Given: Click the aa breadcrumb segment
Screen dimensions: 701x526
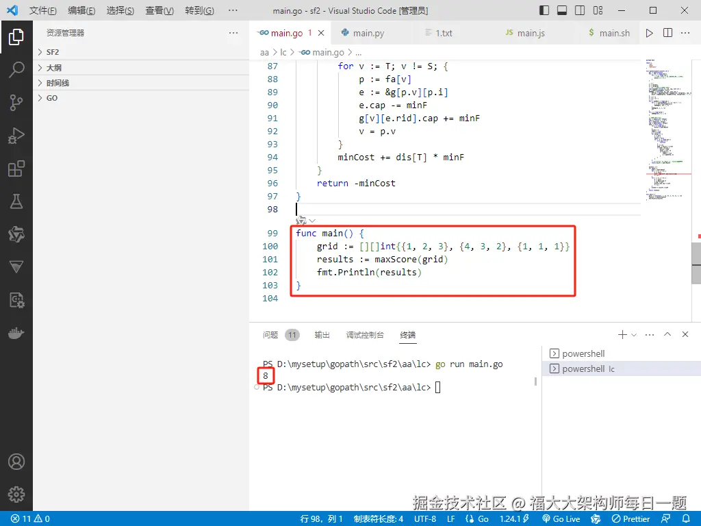Looking at the screenshot, I should click(x=264, y=52).
